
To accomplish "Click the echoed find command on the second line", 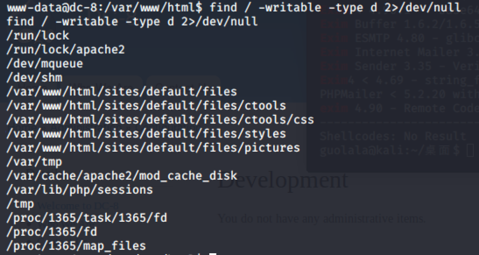I will click(x=132, y=21).
